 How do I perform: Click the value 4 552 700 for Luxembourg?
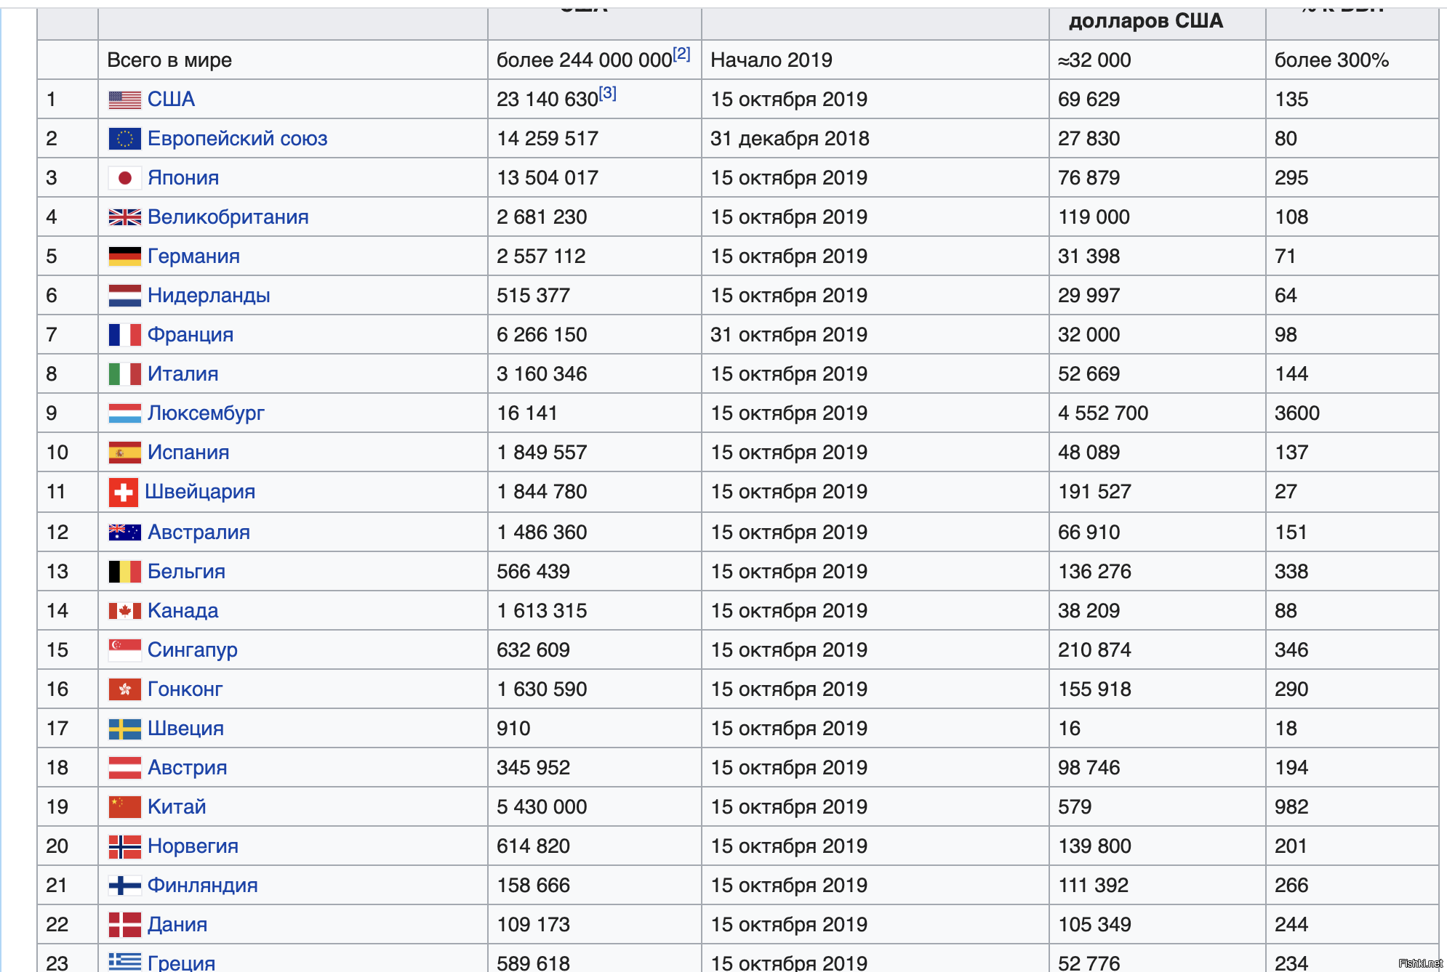[1102, 413]
